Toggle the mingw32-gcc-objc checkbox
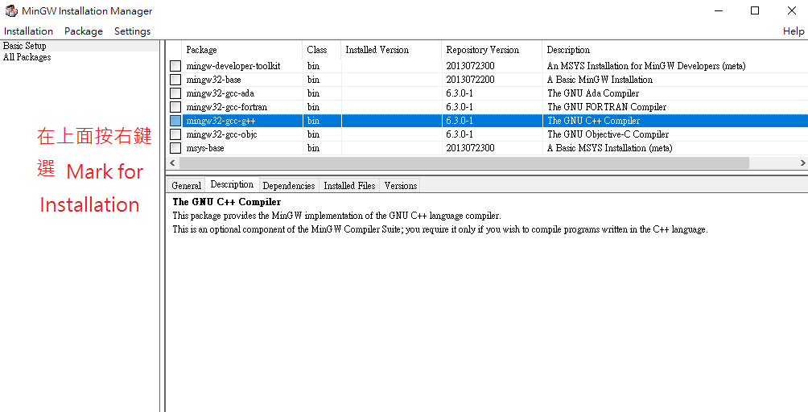Screen dimensions: 808x412 click(x=175, y=134)
